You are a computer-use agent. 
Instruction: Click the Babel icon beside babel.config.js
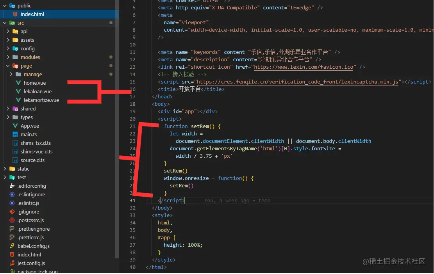12,246
